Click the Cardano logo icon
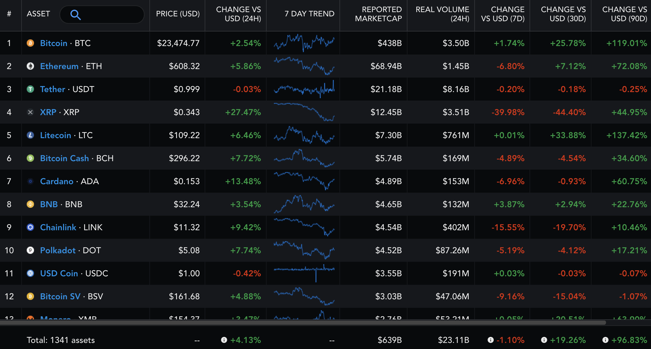The image size is (651, 349). [30, 181]
